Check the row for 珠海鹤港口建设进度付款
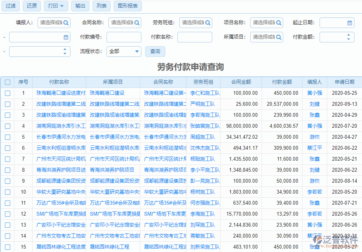This screenshot has height=252, width=362. coord(8,93)
